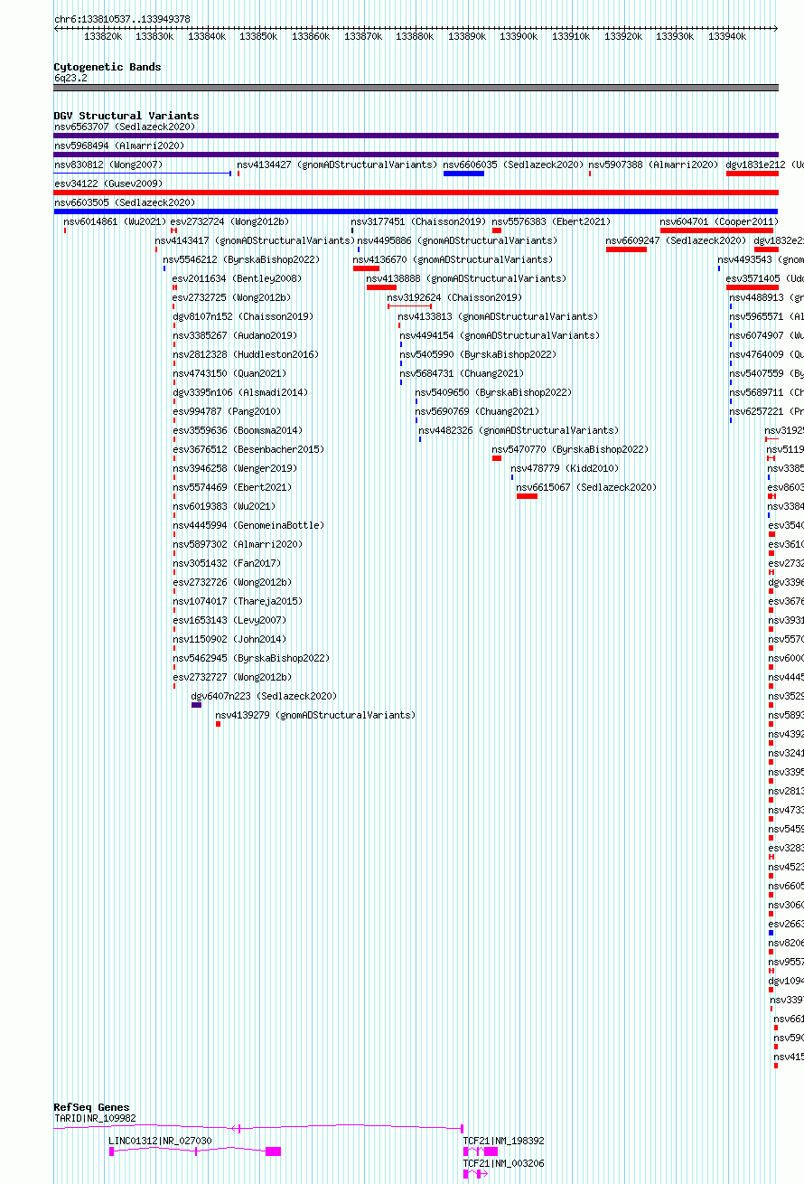Open variant nsv5470770 (ByrskaBishop2022)
Viewport: 804px width, 1184px height.
tap(570, 449)
